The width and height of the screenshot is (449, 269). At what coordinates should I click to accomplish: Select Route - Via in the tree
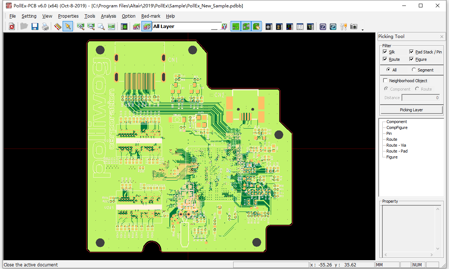click(396, 145)
